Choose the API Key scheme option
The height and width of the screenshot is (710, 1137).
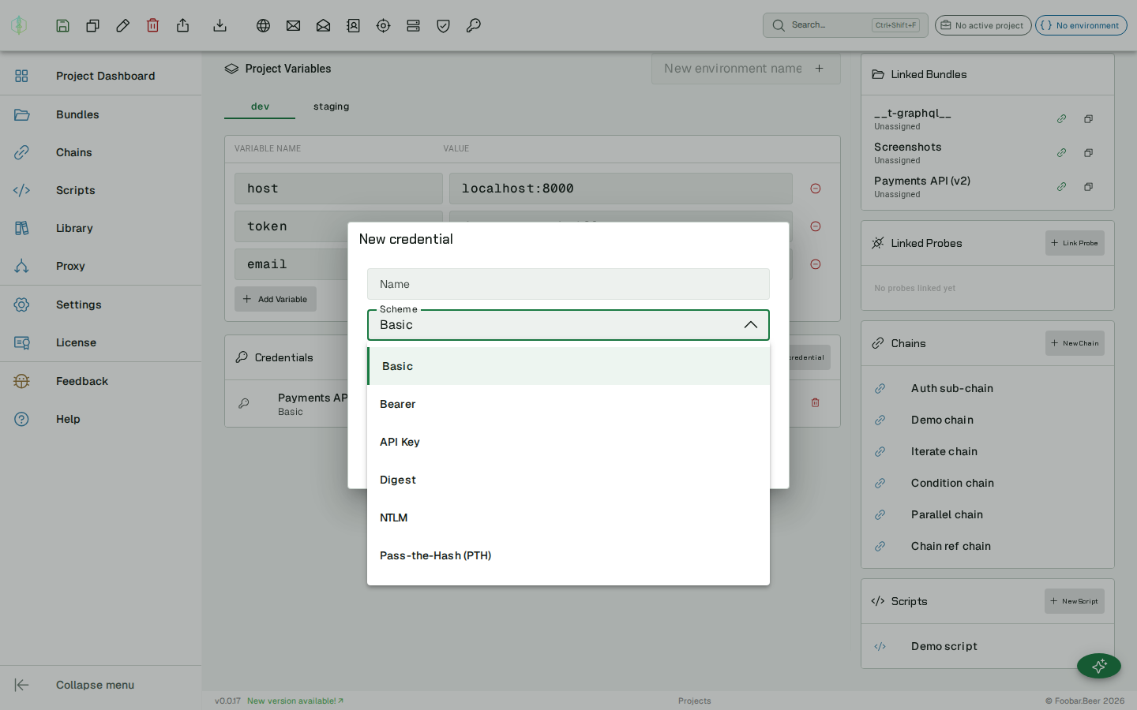click(x=568, y=442)
